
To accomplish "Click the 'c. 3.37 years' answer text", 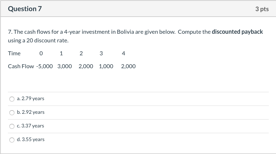I will pyautogui.click(x=30, y=126).
